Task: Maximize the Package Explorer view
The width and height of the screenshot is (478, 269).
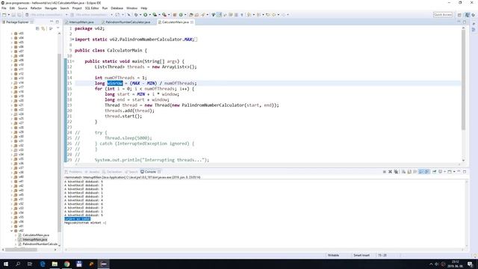Action: (58, 22)
